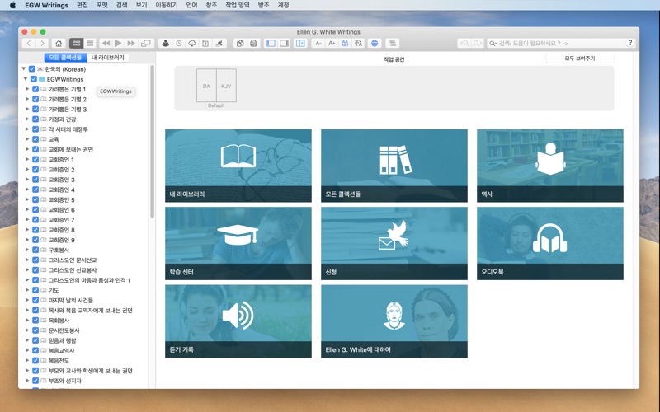This screenshot has width=660, height=412.
Task: Uncheck the 복음전도 checkbox
Action: click(35, 360)
